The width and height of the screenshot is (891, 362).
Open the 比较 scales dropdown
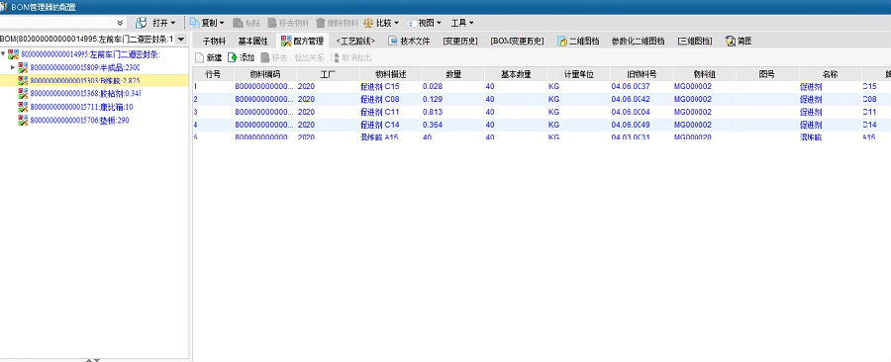click(x=381, y=23)
